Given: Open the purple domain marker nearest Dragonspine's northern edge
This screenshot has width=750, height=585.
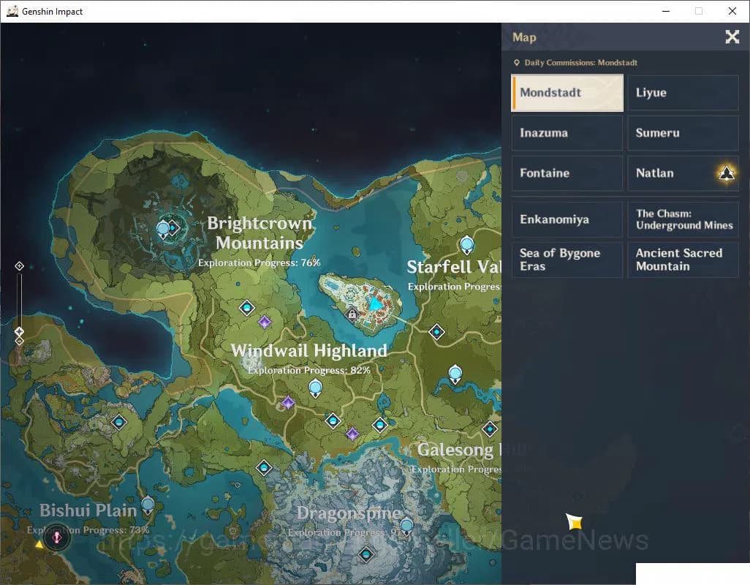Looking at the screenshot, I should pyautogui.click(x=352, y=434).
